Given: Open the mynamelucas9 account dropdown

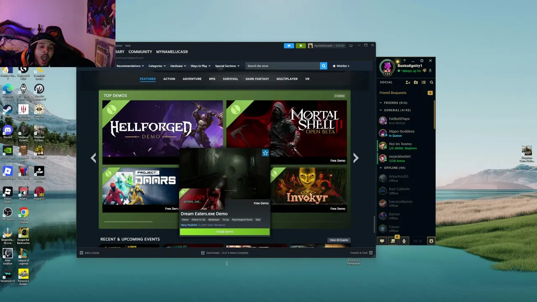Looking at the screenshot, I should (x=326, y=46).
